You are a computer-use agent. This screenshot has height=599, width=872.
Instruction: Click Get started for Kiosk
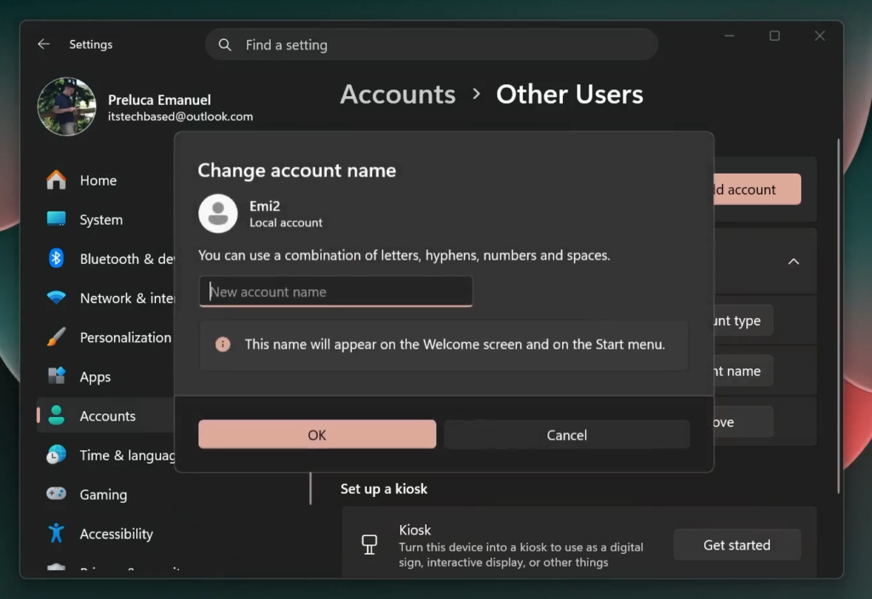coord(737,545)
